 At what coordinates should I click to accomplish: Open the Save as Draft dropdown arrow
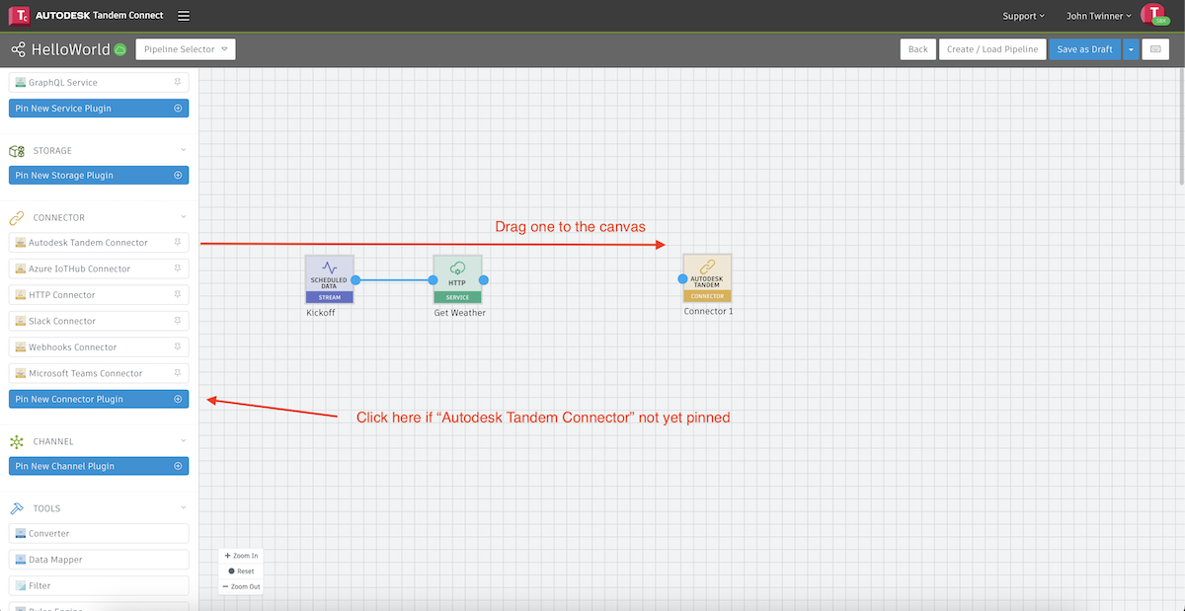[x=1131, y=49]
